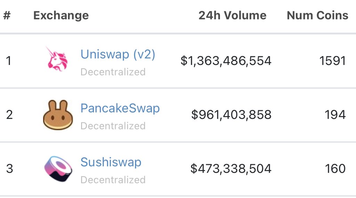The image size is (356, 198).
Task: Open the PancakeSwap exchange link
Action: [x=120, y=108]
